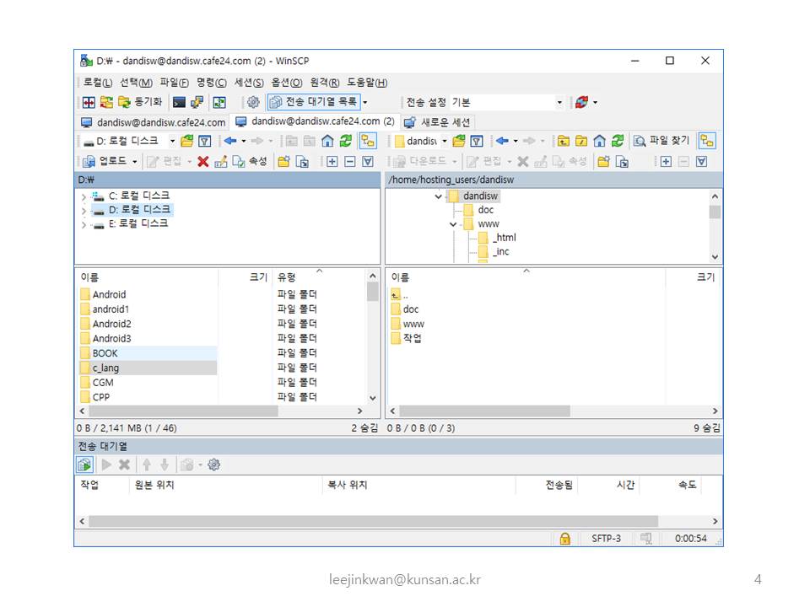
Task: Open the local panel filter icon
Action: point(204,142)
